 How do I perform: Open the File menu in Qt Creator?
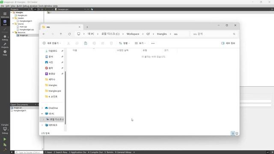coord(3,6)
